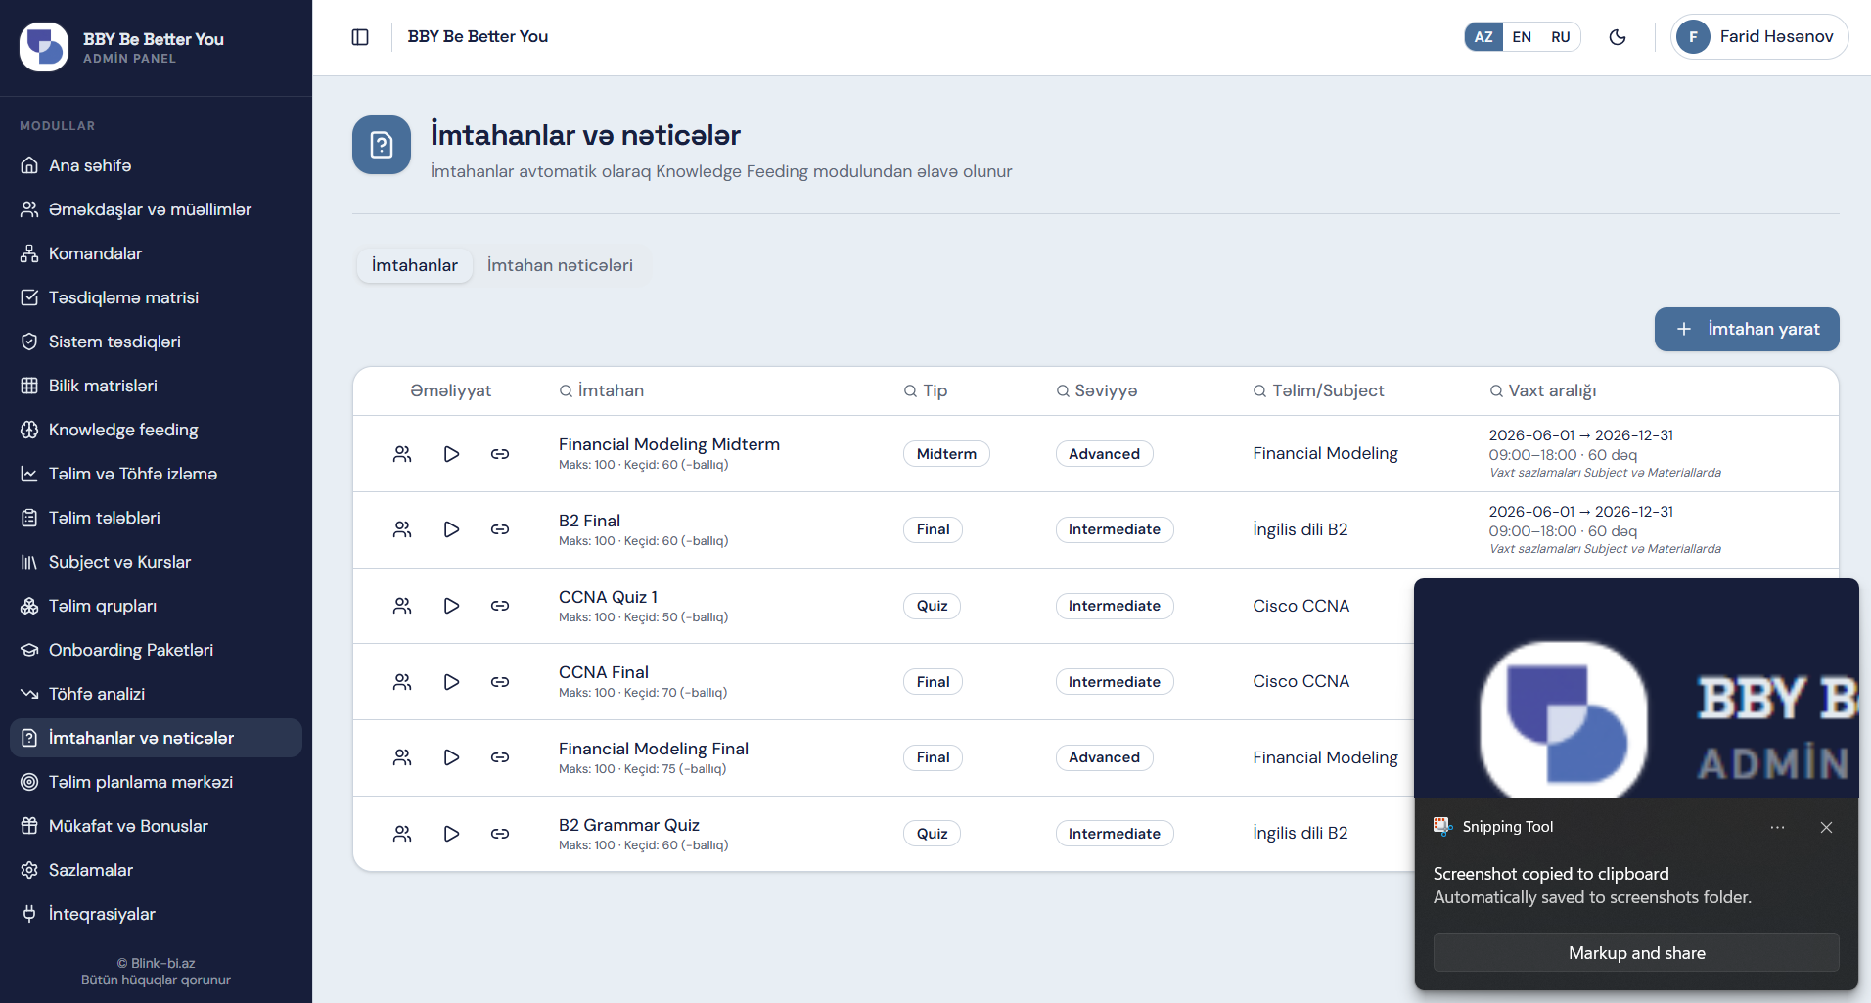Open Farid Həsənov profile menu
This screenshot has height=1003, width=1871.
pos(1759,37)
